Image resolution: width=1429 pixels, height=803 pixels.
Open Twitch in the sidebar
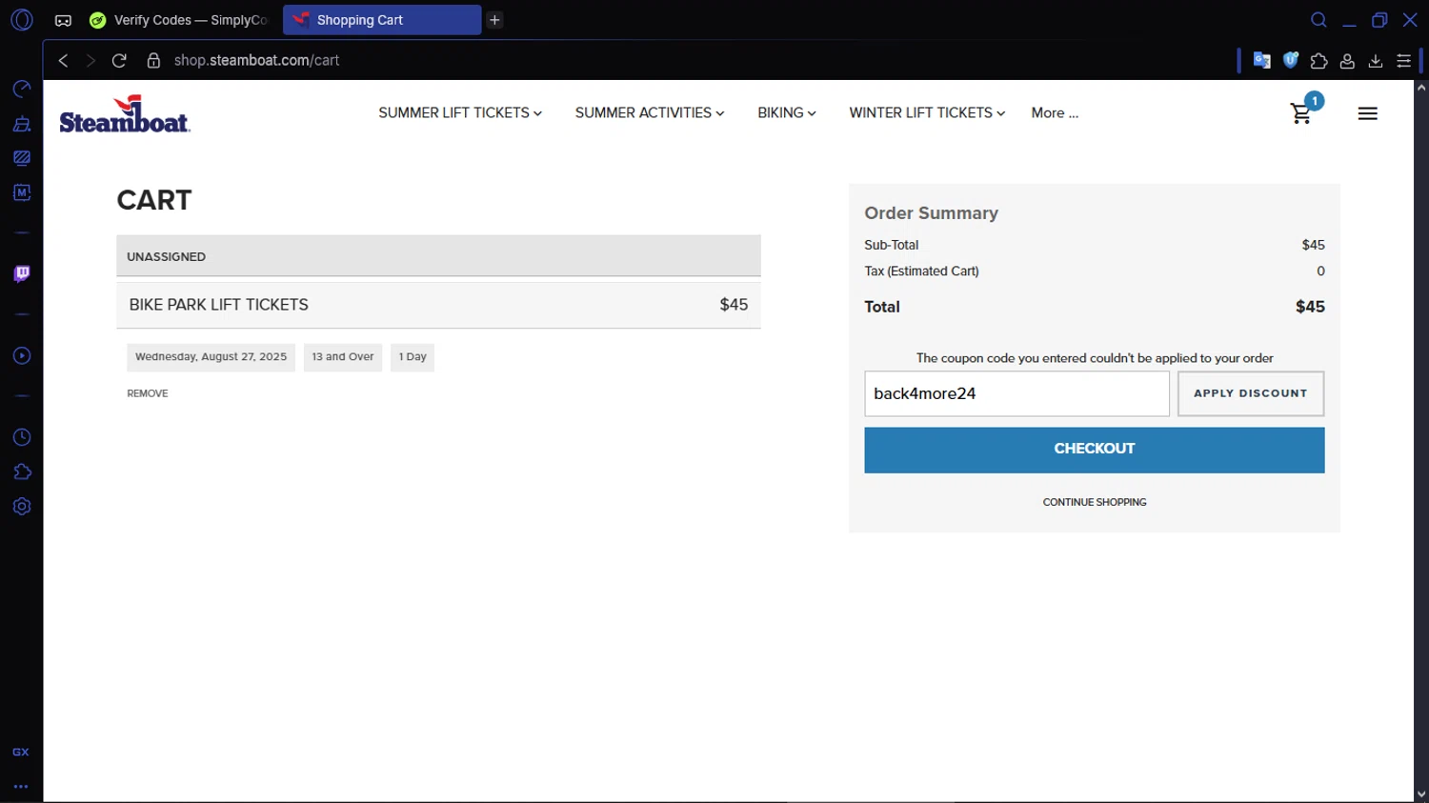point(22,274)
